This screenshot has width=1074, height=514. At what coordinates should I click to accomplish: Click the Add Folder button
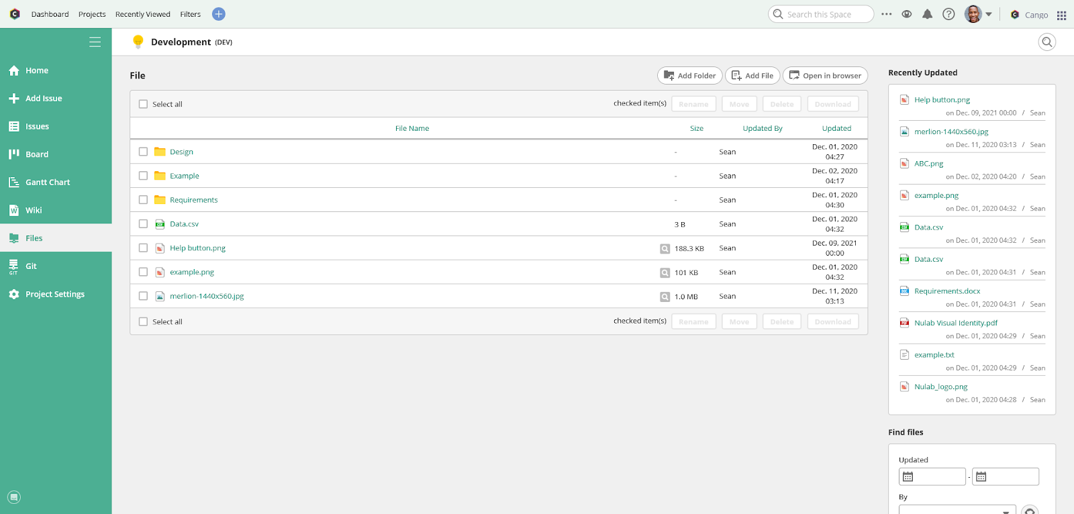tap(689, 76)
